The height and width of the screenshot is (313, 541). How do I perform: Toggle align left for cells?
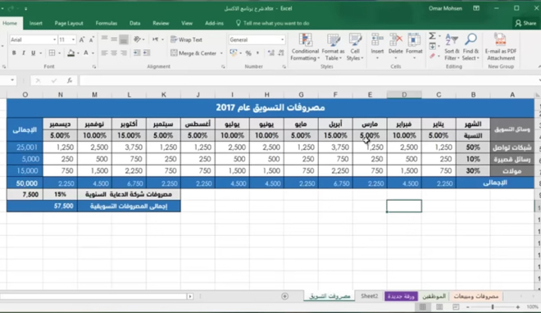104,53
